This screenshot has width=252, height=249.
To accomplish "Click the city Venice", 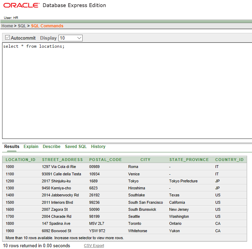I will tap(134, 174).
